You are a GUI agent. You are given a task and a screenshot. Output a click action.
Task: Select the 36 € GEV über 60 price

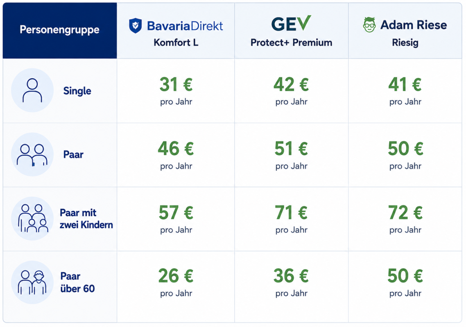click(x=291, y=276)
